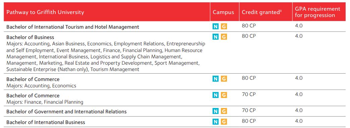Select G badge in Bachelor of International Business row
This screenshot has height=128, width=350.
pyautogui.click(x=224, y=122)
